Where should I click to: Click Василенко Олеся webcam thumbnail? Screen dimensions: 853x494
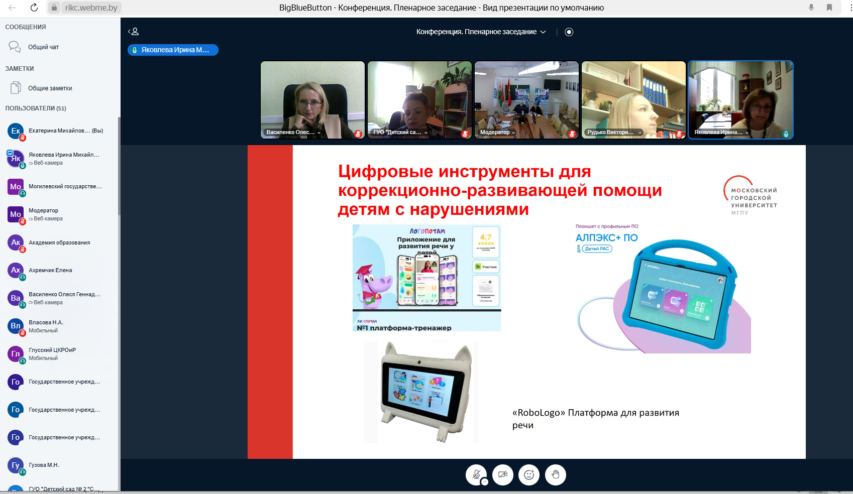coord(312,99)
